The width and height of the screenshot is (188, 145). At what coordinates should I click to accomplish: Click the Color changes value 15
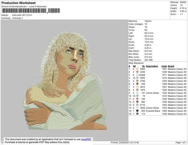click(146, 24)
